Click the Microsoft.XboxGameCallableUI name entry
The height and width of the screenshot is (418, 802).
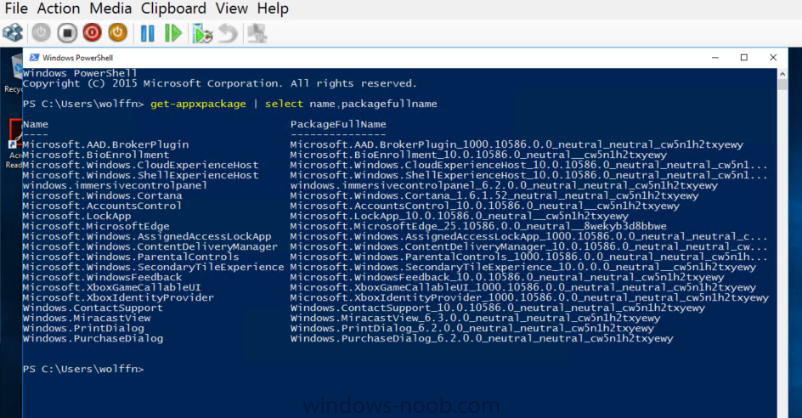(111, 287)
